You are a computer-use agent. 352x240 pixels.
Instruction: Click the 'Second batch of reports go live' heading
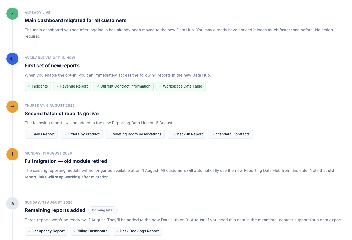coord(62,113)
